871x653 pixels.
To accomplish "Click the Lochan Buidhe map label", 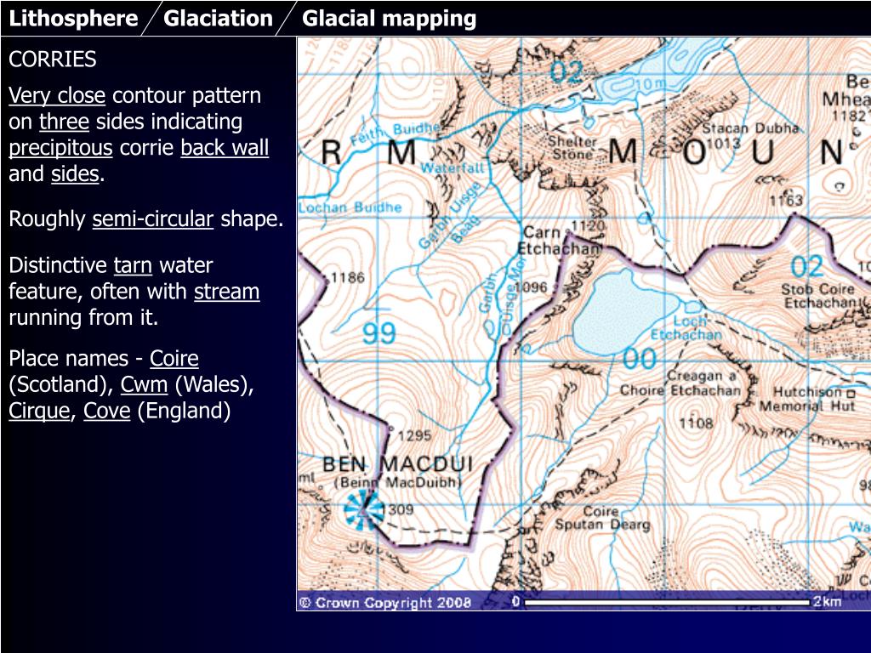I will [x=350, y=207].
